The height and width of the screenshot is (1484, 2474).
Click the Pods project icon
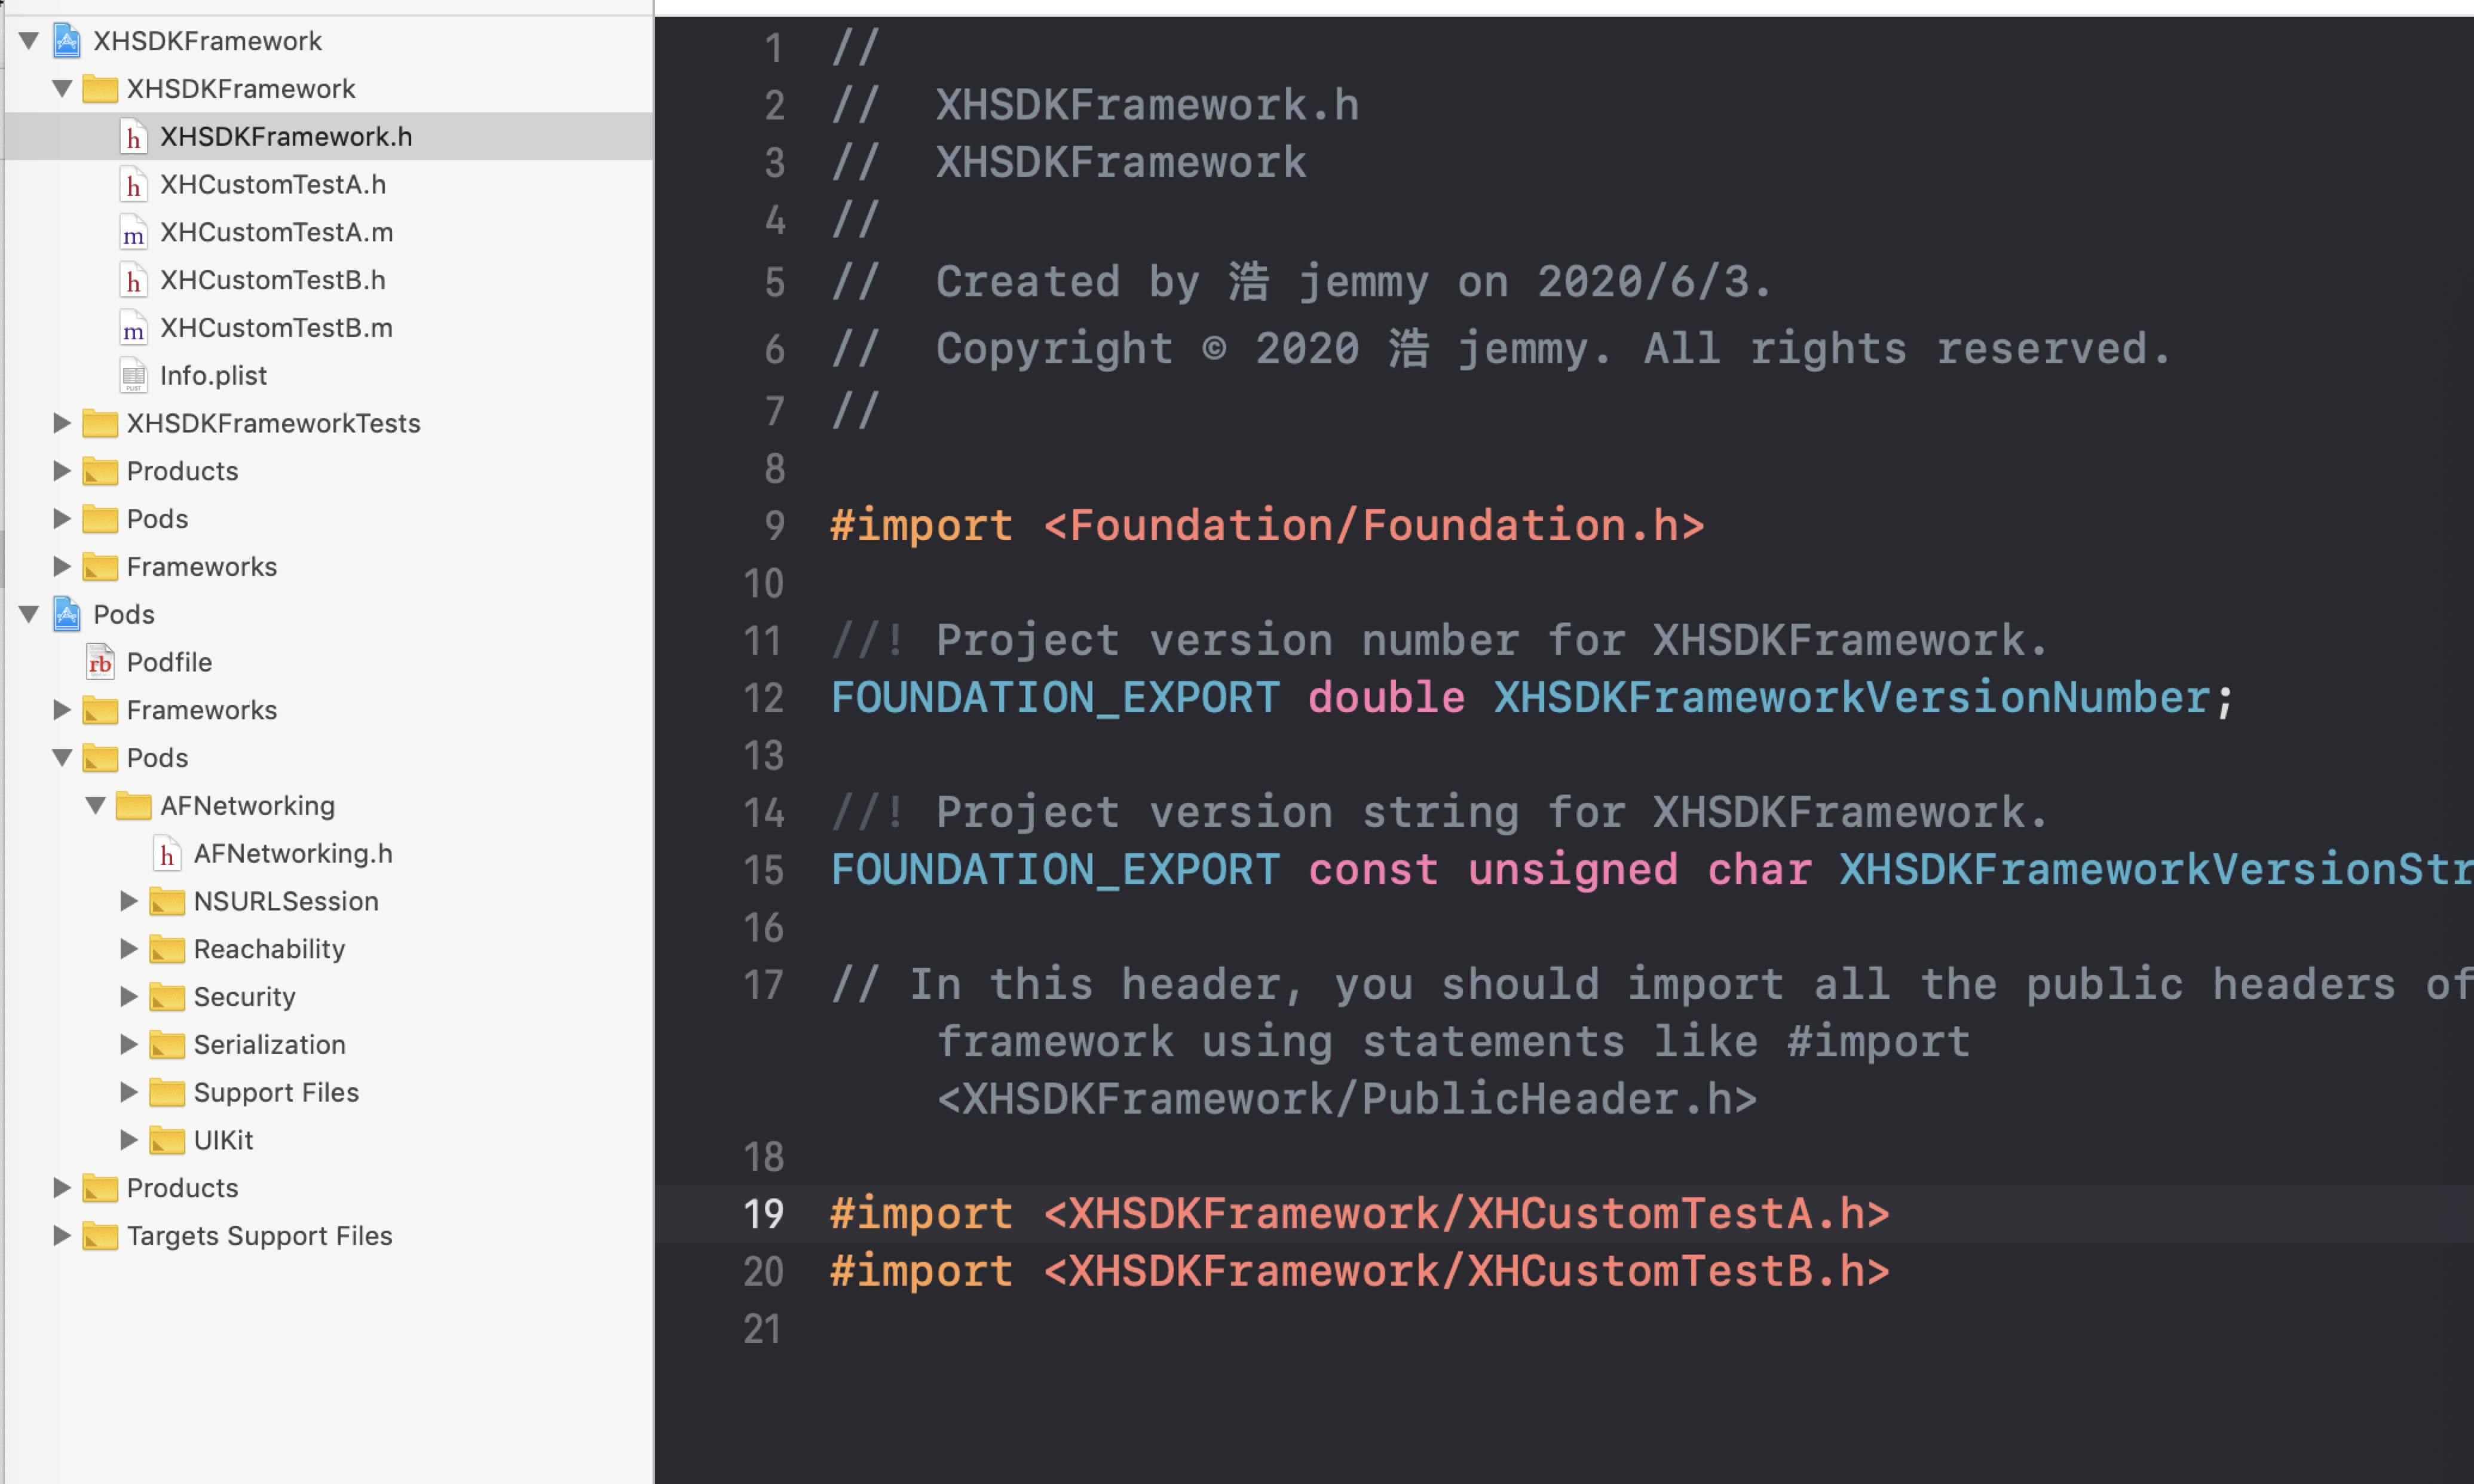pos(66,615)
